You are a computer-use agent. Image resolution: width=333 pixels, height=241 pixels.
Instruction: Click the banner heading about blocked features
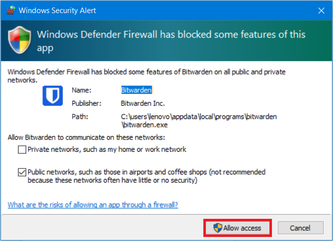[172, 41]
